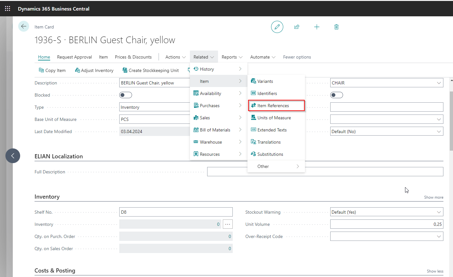Click the Item References arrows icon
The width and height of the screenshot is (453, 277).
[254, 105]
